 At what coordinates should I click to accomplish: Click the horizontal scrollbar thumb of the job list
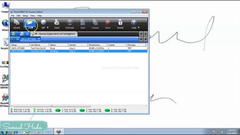coord(52,106)
